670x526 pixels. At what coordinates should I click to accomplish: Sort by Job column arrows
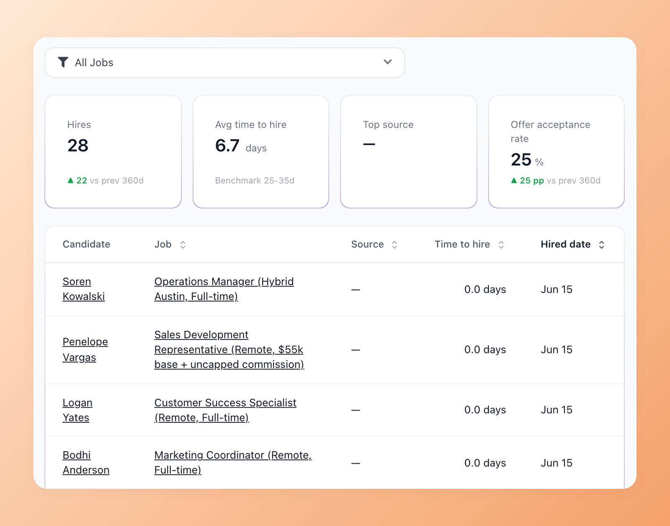pyautogui.click(x=183, y=245)
